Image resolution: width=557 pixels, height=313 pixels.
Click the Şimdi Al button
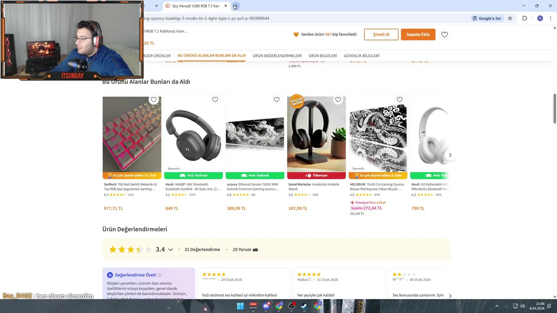381,34
